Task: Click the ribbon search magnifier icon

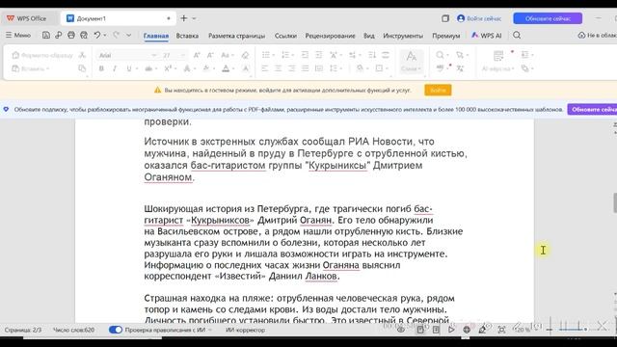Action: coord(517,36)
